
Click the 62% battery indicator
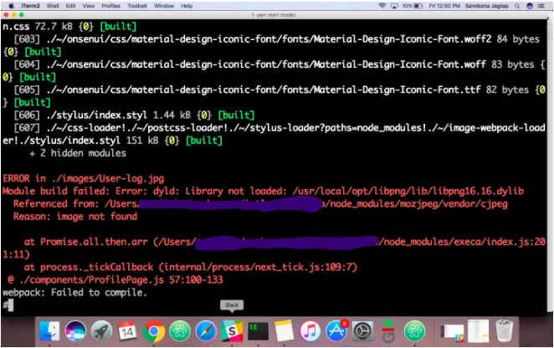(413, 6)
